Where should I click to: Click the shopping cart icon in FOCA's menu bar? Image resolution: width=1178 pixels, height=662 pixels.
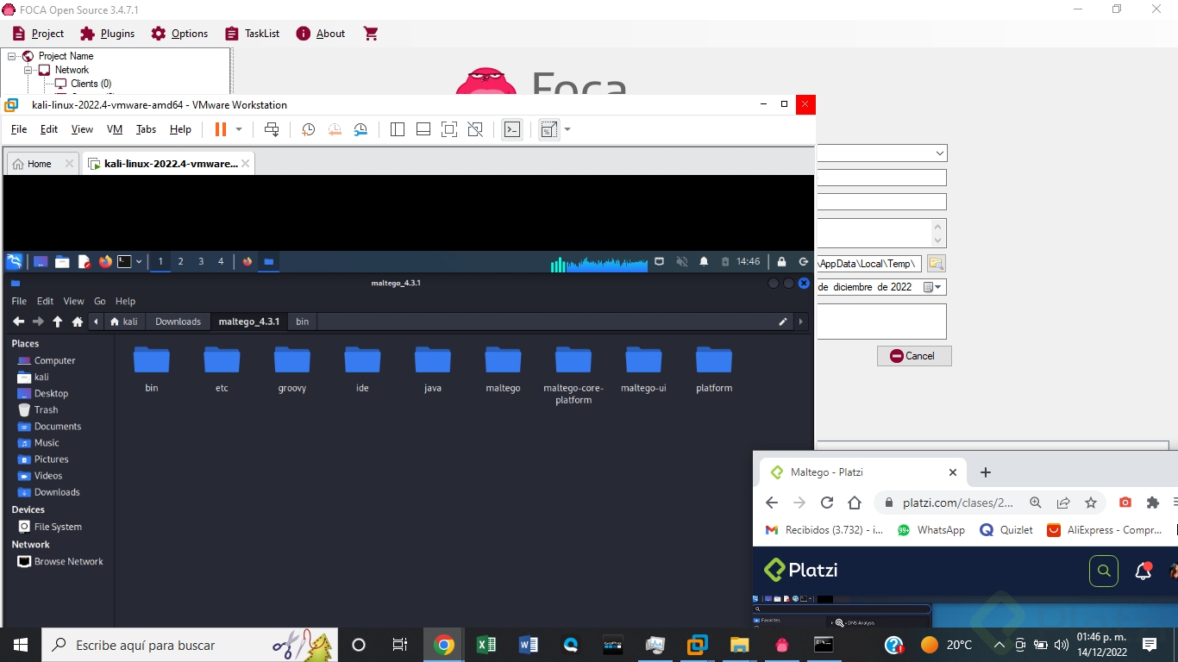coord(371,34)
